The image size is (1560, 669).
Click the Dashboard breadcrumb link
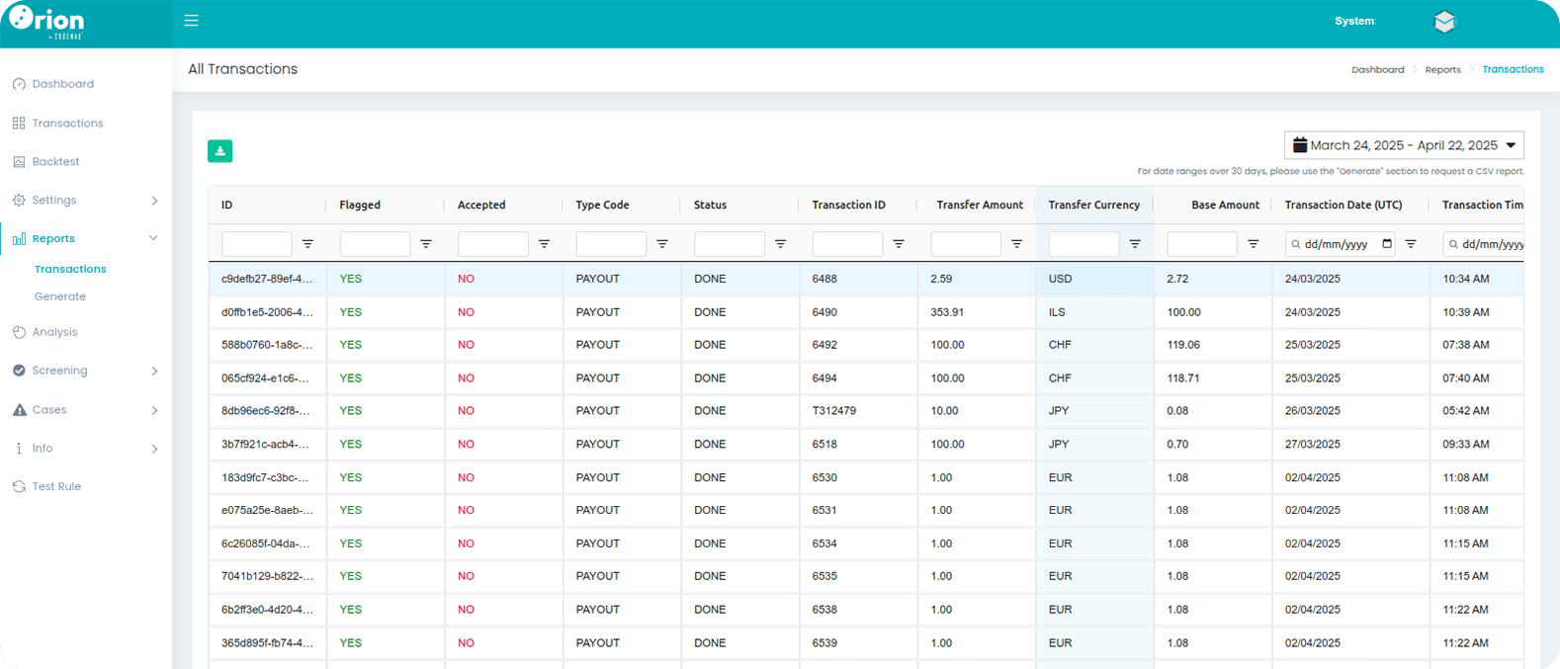pyautogui.click(x=1377, y=70)
